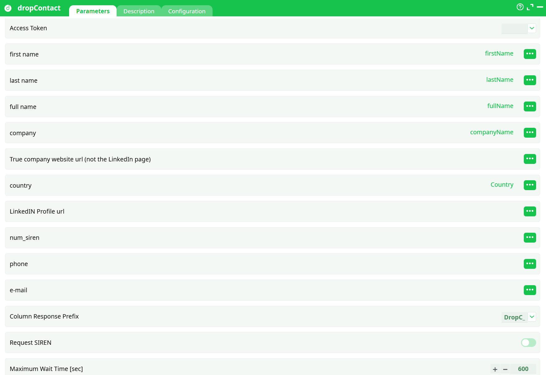Image resolution: width=546 pixels, height=375 pixels.
Task: Open the mapping options for num_siren
Action: coord(530,238)
